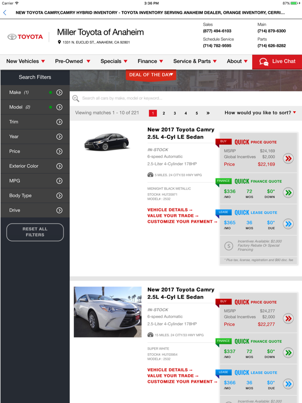Open the Model filter arrow icon

59,107
